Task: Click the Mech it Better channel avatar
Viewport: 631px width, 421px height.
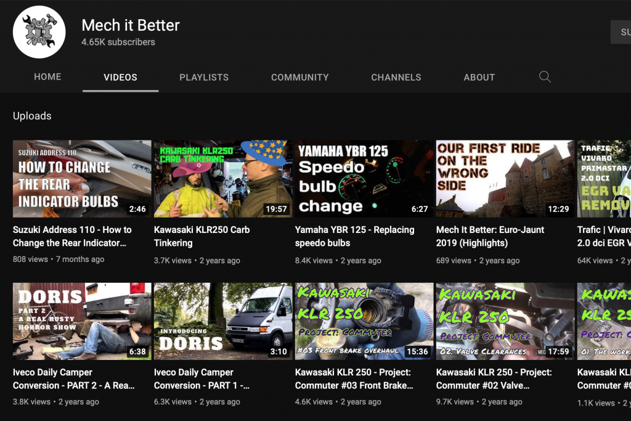Action: click(39, 32)
